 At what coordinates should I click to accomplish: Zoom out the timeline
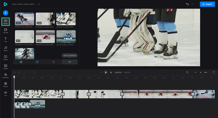195,72
